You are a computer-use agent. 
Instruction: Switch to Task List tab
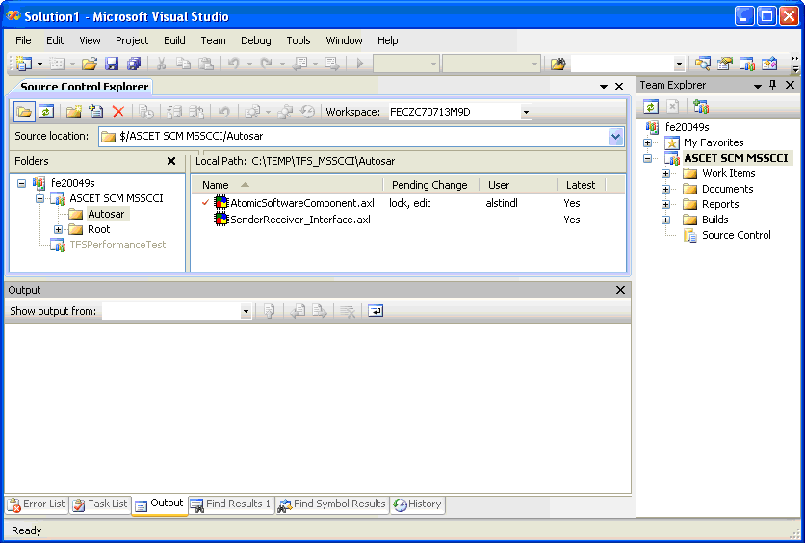100,504
